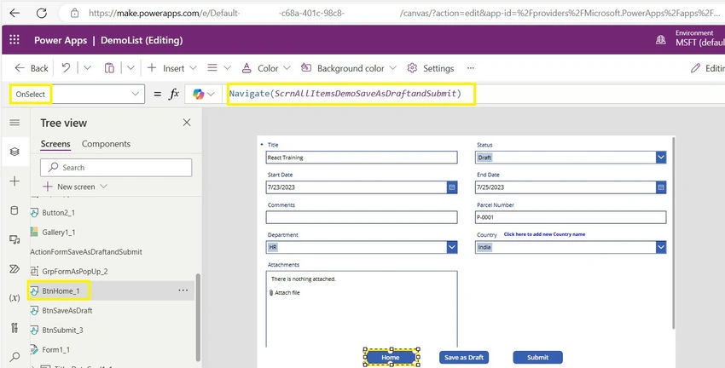The height and width of the screenshot is (368, 725).
Task: Click the Submit button on the canvas
Action: pyautogui.click(x=537, y=358)
